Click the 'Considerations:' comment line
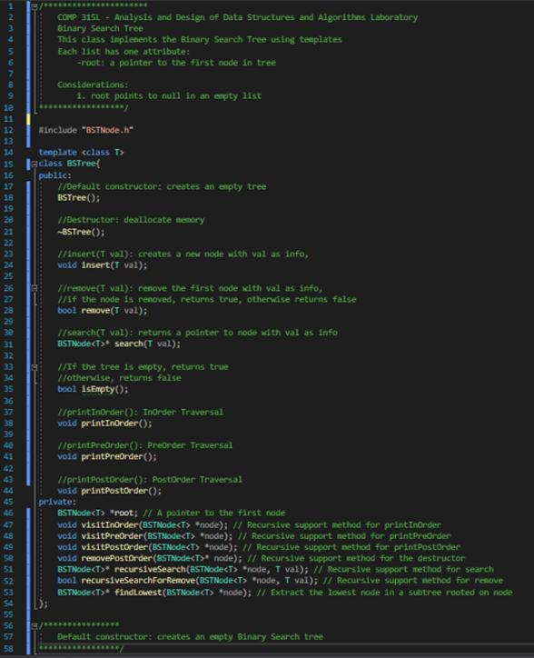The height and width of the screenshot is (658, 534). [93, 85]
